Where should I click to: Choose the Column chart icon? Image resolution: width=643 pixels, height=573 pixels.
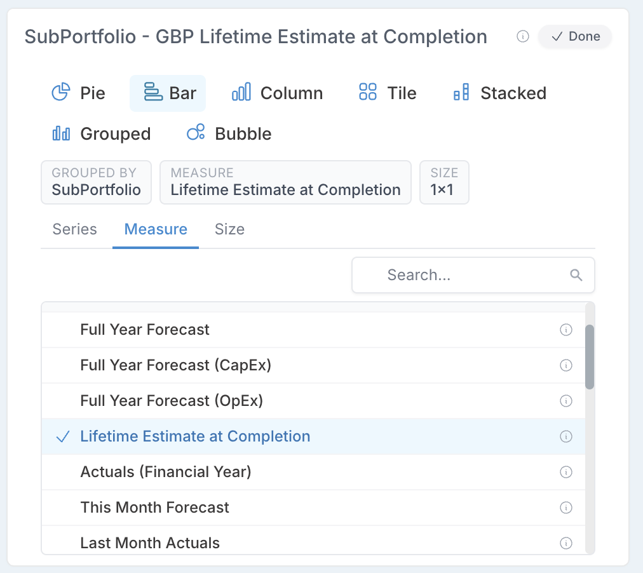pos(241,92)
